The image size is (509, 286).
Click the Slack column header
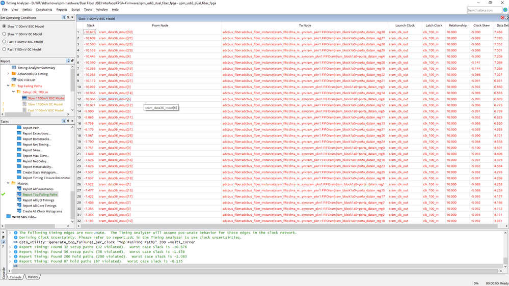pyautogui.click(x=91, y=25)
